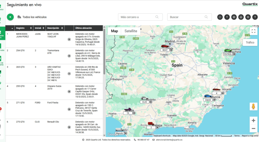Click the green arrow button beside Todos los vehículos
The height and width of the screenshot is (142, 259).
(10, 17)
